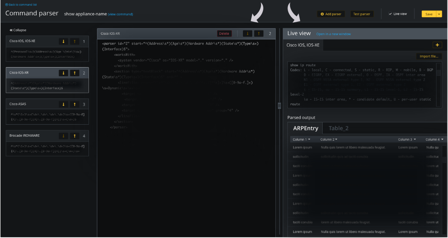Save the command parser
448x238 pixels.
tap(429, 14)
